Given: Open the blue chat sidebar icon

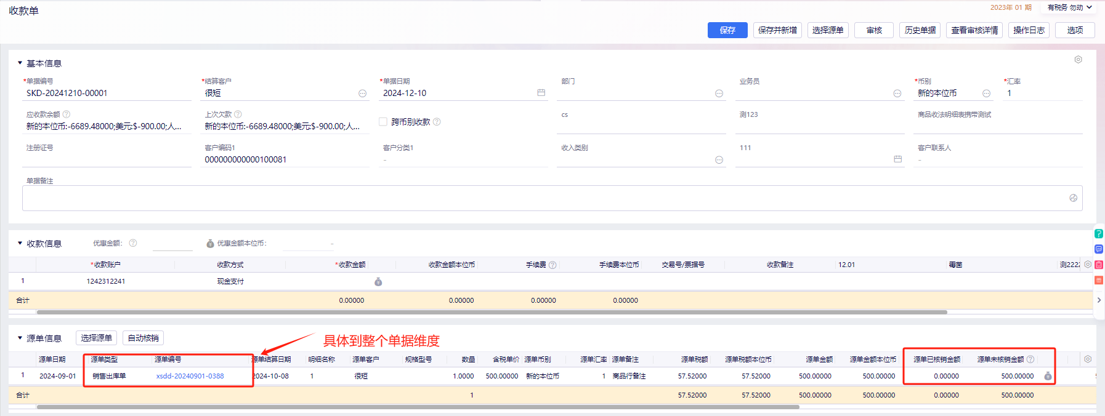Looking at the screenshot, I should [1099, 249].
